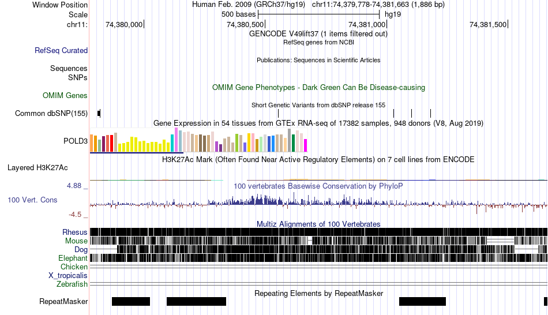
Task: Click the RepeatMasker block right of 74,381,000
Action: click(422, 301)
